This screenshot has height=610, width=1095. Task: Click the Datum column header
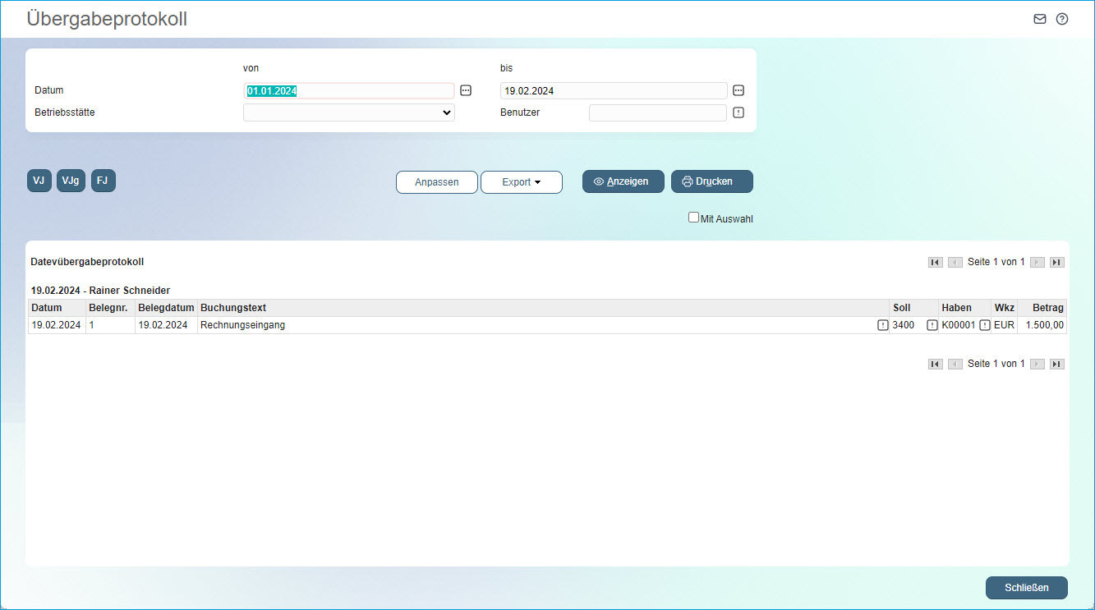click(57, 308)
